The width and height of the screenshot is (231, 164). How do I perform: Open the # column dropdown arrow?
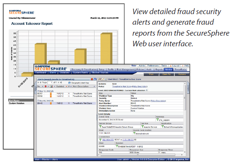click(71, 86)
